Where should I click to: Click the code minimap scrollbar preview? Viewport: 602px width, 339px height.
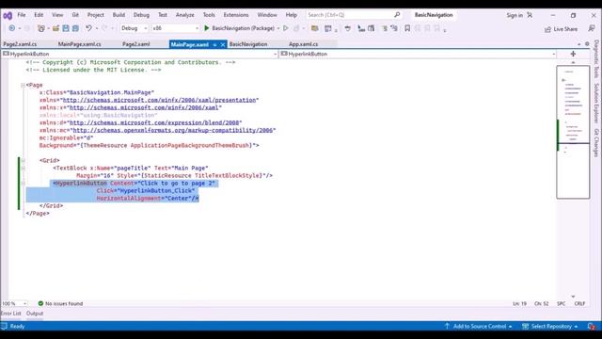(573, 132)
